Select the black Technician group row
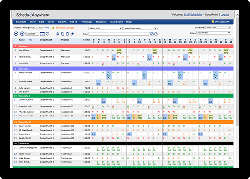The image size is (250, 179). point(123,143)
